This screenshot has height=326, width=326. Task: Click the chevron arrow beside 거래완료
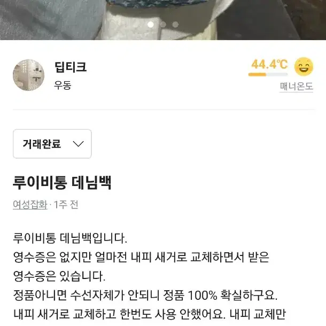pyautogui.click(x=79, y=144)
